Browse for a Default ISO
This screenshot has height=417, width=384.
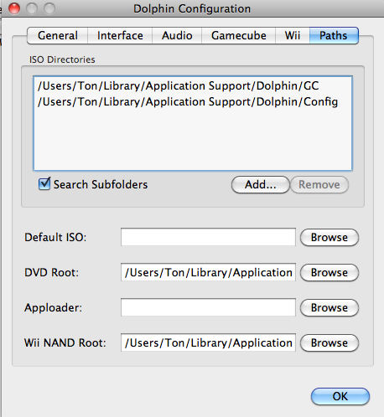point(330,238)
